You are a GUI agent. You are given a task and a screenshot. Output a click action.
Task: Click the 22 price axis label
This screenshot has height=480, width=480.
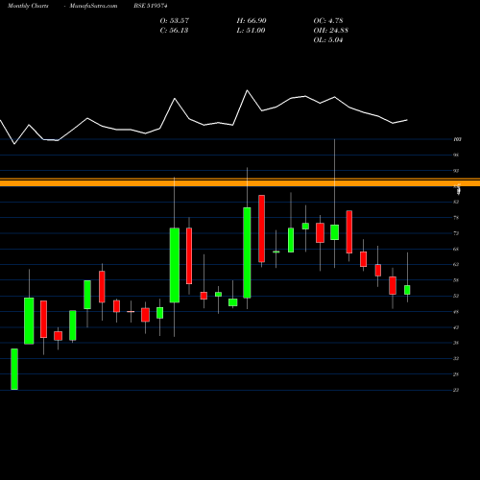coord(456,390)
